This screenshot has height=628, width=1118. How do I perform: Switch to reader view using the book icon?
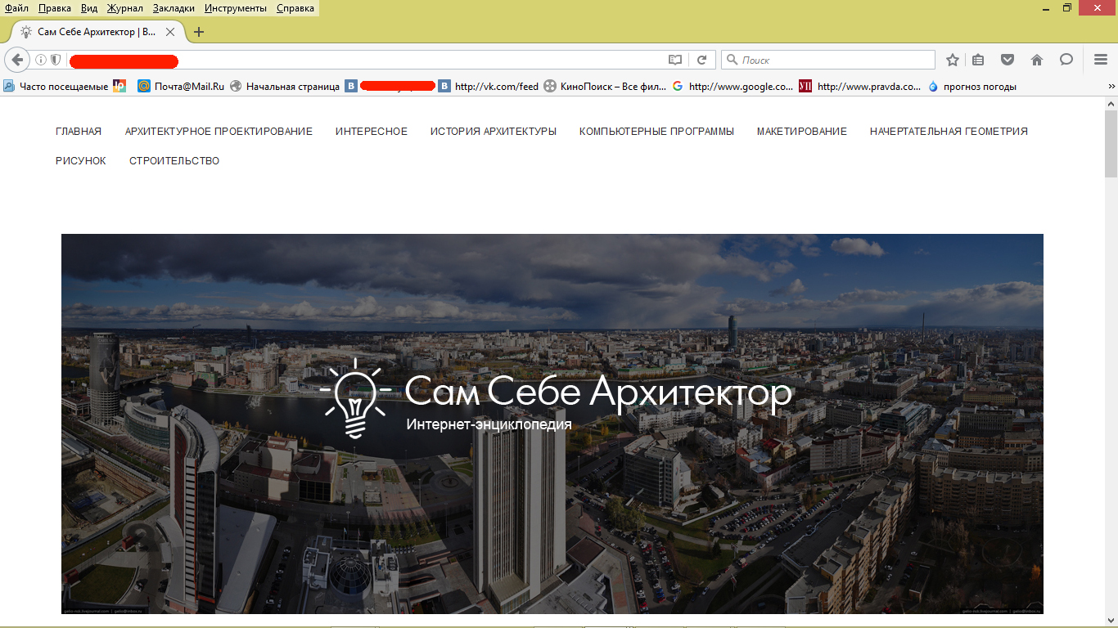(674, 60)
